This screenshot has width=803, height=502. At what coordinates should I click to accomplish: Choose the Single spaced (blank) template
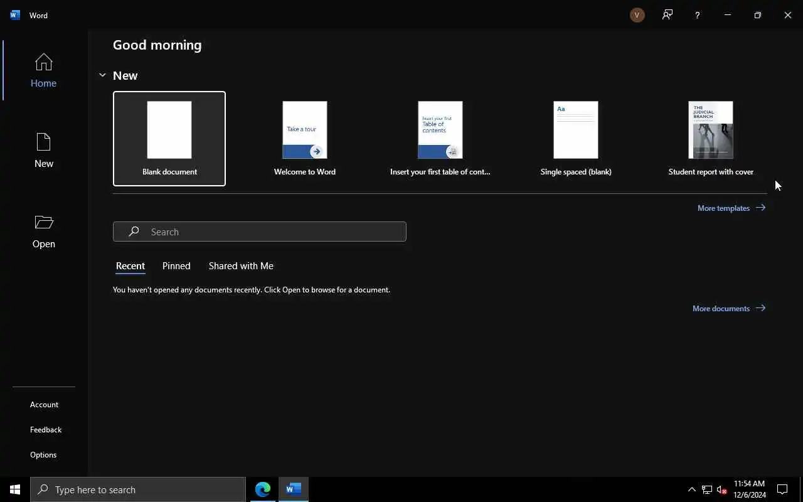point(576,139)
